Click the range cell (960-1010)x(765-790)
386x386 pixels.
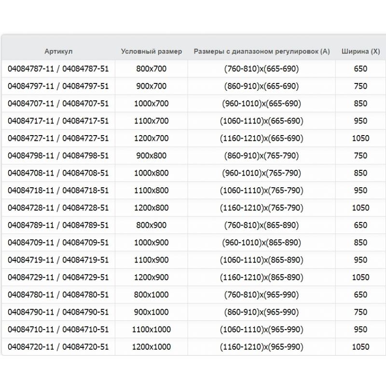(x=262, y=173)
